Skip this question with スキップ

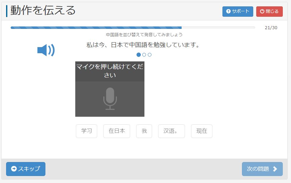pyautogui.click(x=26, y=169)
